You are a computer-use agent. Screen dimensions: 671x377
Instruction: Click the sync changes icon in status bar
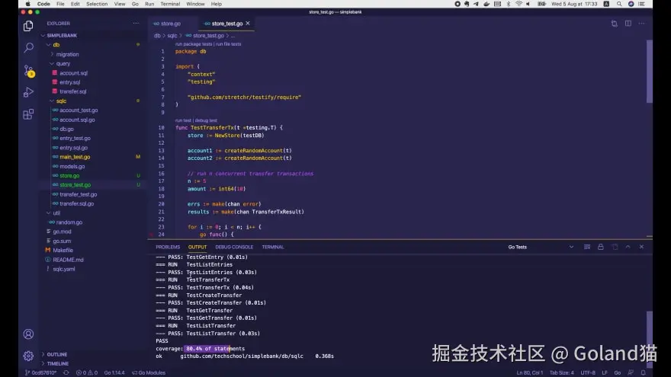66,372
